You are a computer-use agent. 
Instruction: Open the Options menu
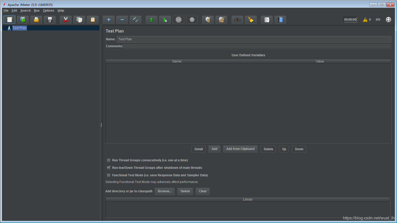[48, 11]
